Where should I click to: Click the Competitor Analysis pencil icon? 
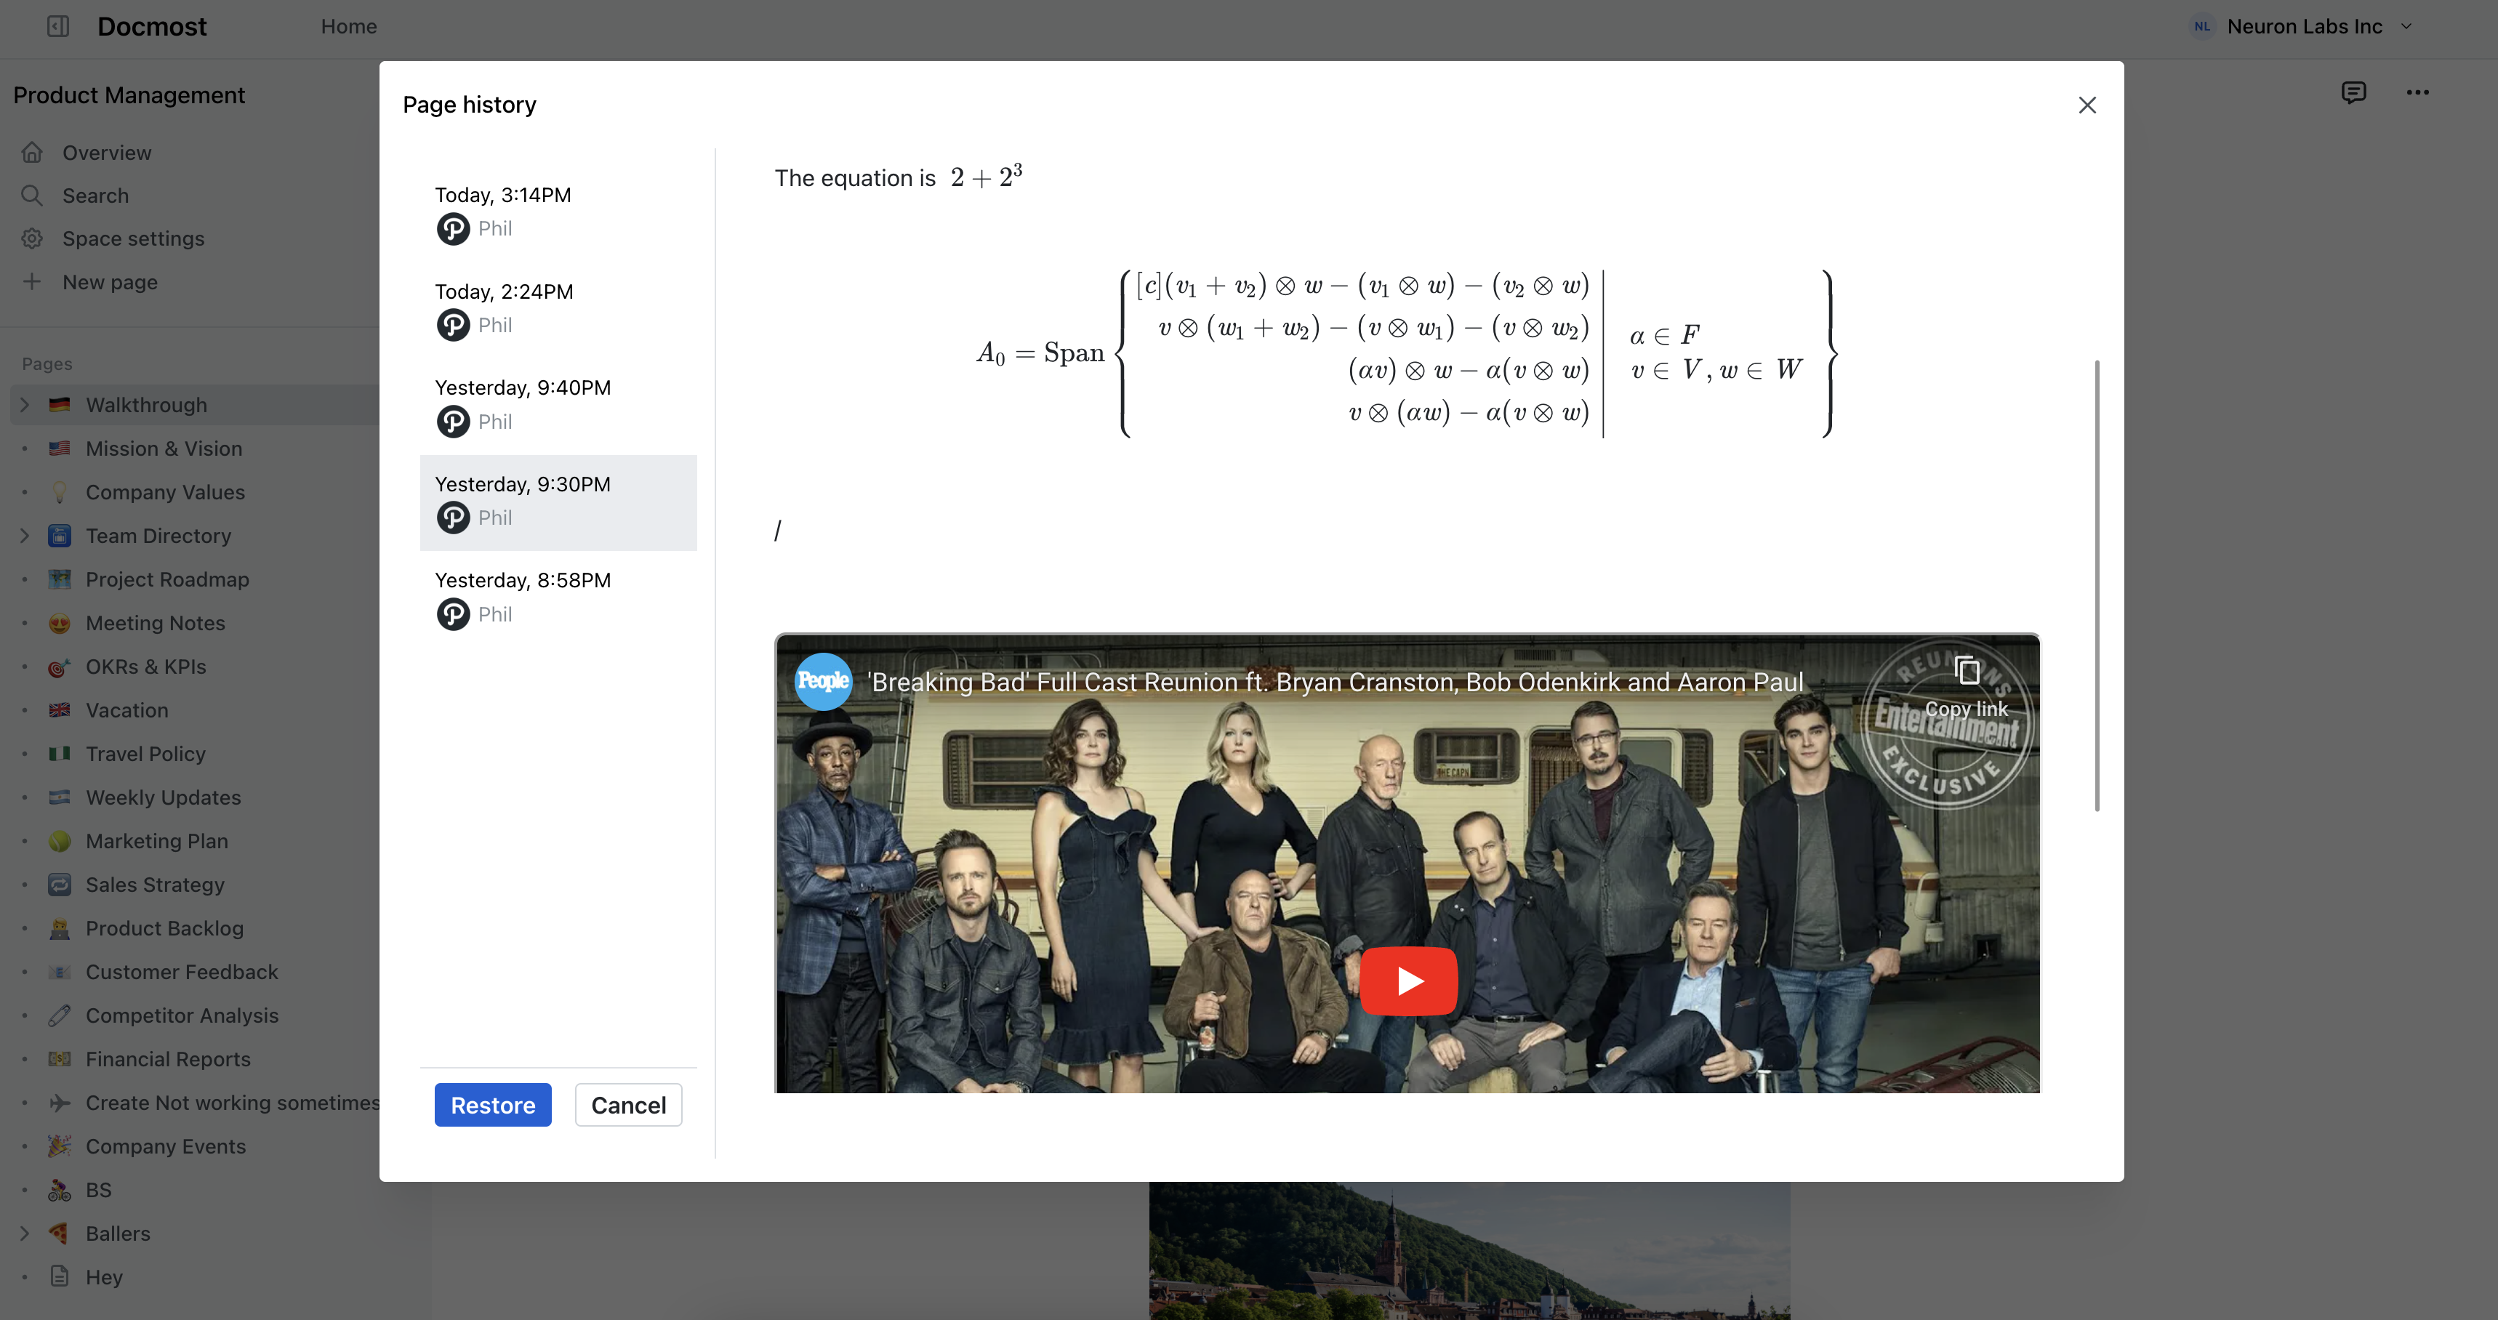tap(59, 1015)
